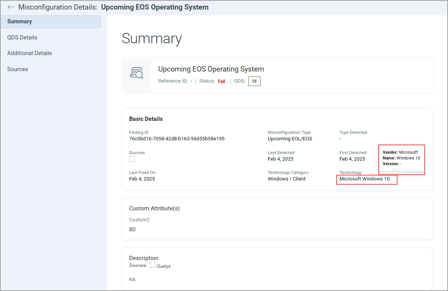Click the First Detected date value
The width and height of the screenshot is (448, 291).
coord(352,159)
